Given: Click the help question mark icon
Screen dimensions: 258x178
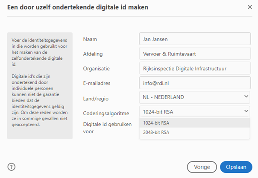Looking at the screenshot, I should [x=12, y=166].
